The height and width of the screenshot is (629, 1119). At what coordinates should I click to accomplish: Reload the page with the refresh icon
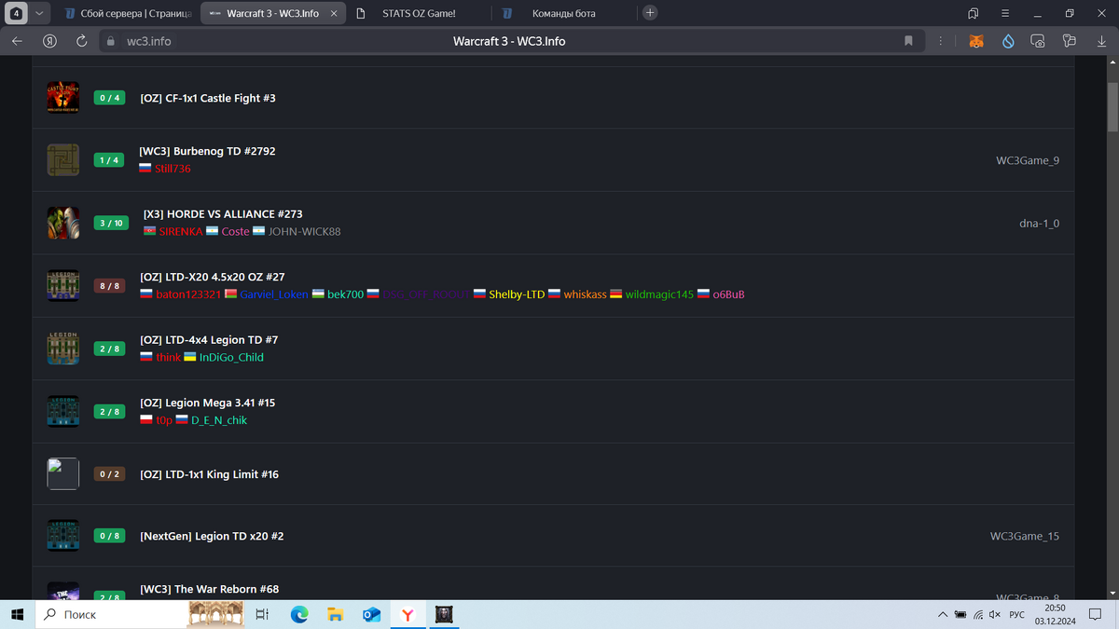82,41
